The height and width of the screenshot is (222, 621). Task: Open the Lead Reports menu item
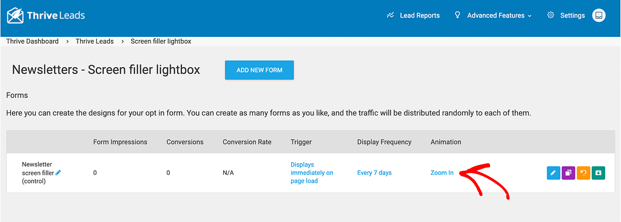[x=420, y=15]
